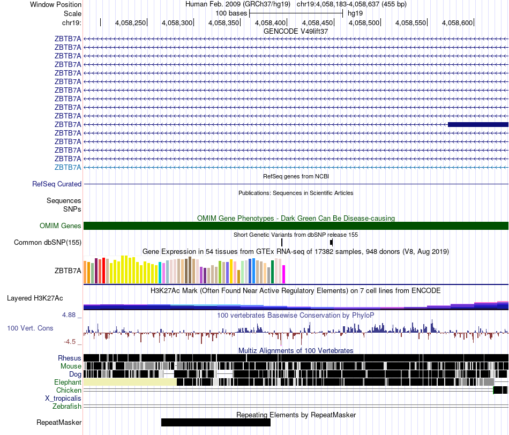Click the dark green OMIM gene bar
Viewport: 509px width, 435px height.
click(x=296, y=226)
